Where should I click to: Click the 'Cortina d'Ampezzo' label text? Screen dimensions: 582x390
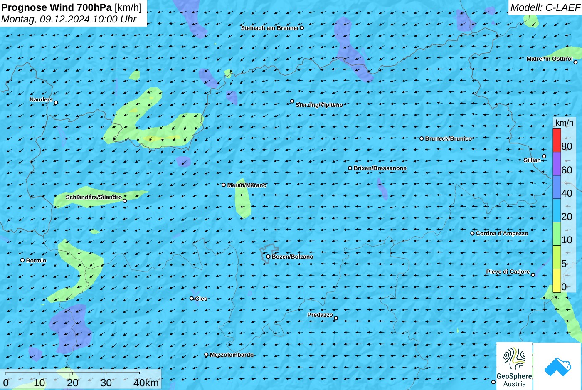click(x=502, y=233)
